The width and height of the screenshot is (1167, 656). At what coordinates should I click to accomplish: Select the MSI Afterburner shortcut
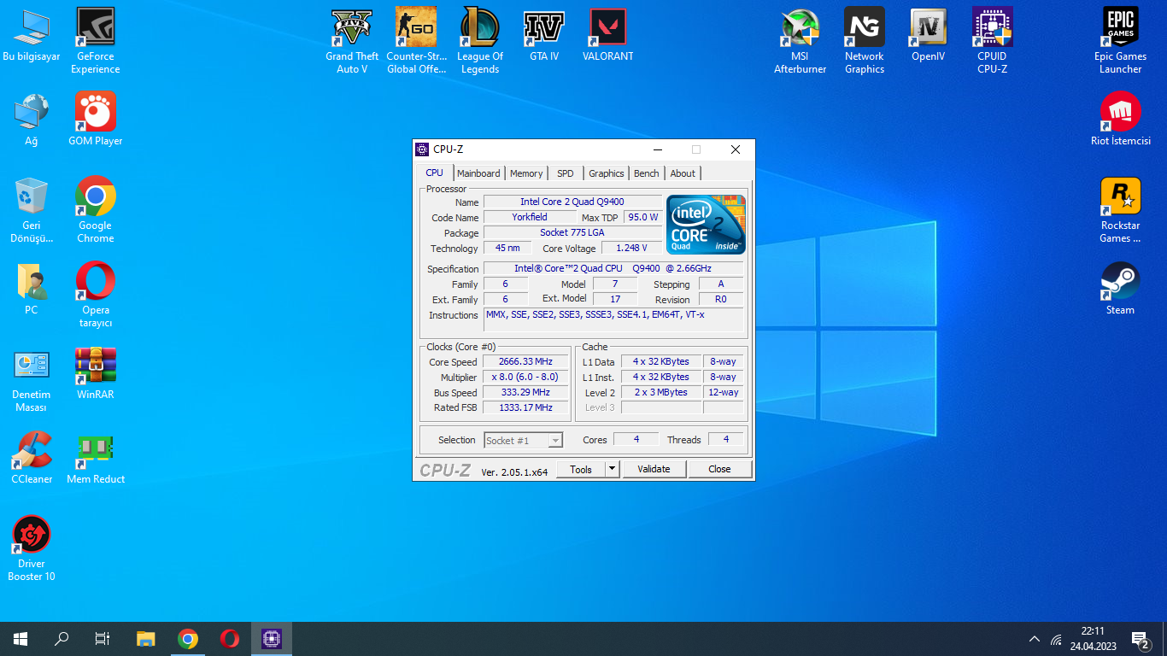[800, 41]
